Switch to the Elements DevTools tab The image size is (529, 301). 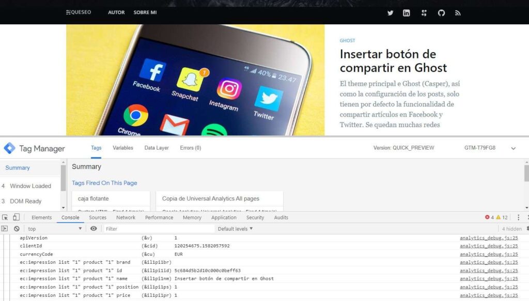point(42,217)
